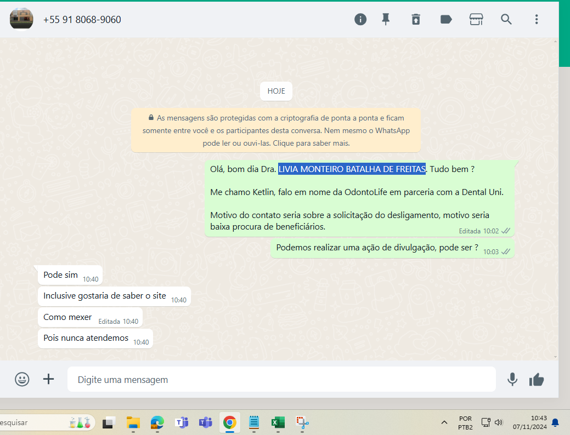Click the double check marks at 10:03
Viewport: 570px width, 435px height.
[x=506, y=251]
